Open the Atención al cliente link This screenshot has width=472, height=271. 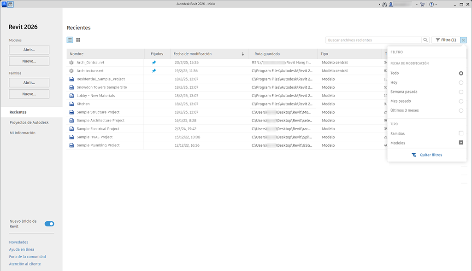click(25, 264)
